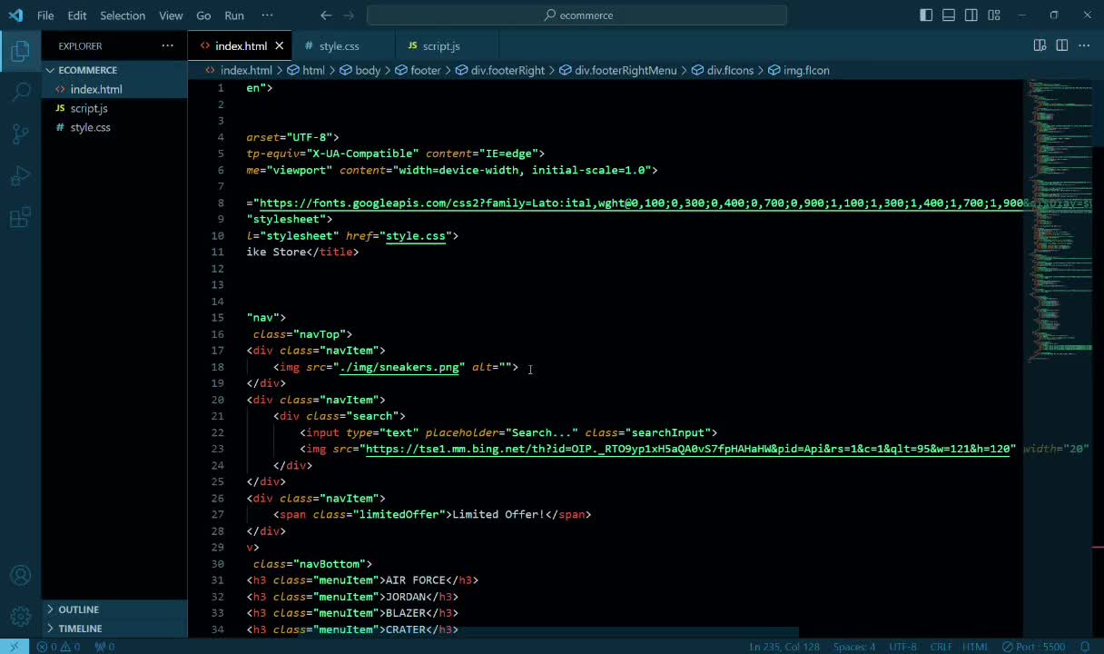Viewport: 1104px width, 654px height.
Task: Change file encoding via UTF-8
Action: click(x=902, y=647)
